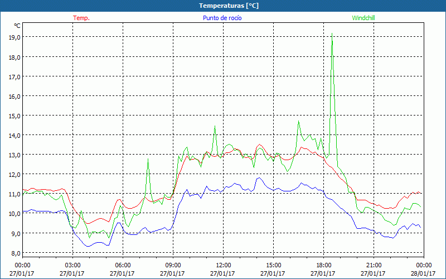Click the Temp. legend label
The image size is (446, 279).
click(81, 18)
